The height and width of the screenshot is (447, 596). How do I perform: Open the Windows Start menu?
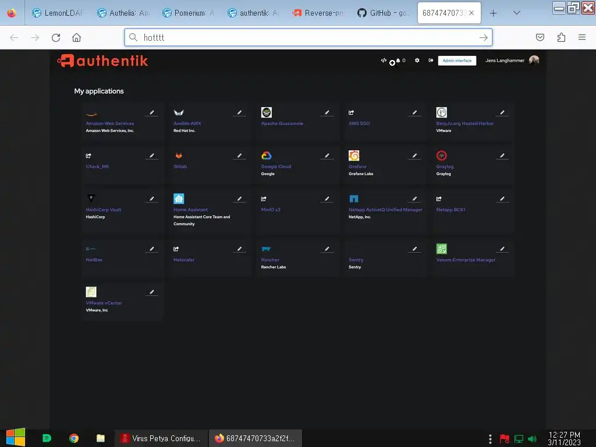pos(16,438)
